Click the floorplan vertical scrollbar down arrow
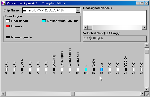The image size is (150, 97). coord(147,90)
